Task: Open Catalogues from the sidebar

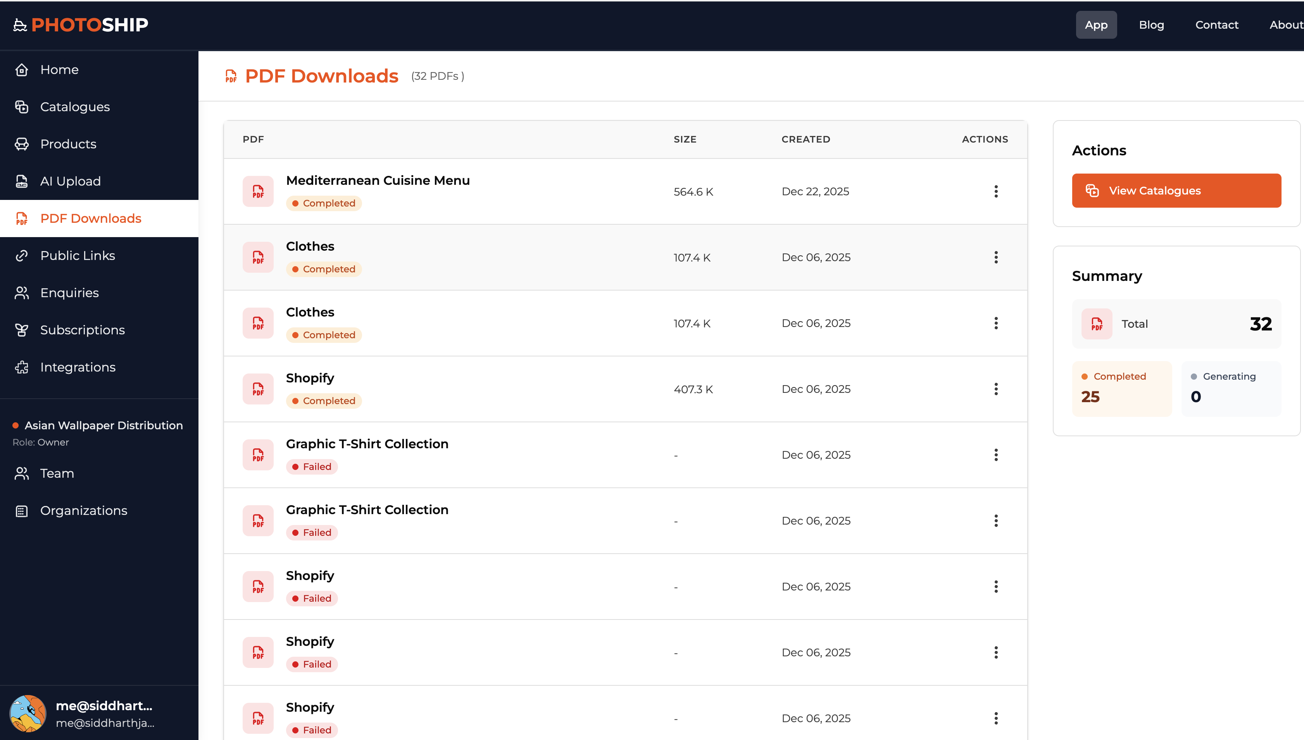Action: pyautogui.click(x=75, y=107)
